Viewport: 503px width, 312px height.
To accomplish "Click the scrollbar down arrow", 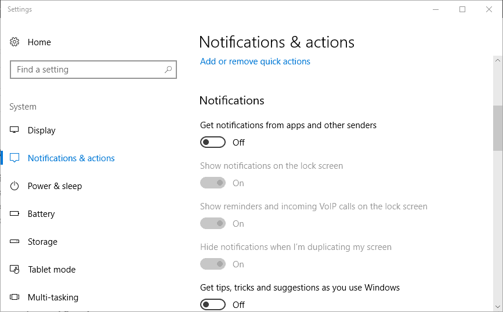I will click(498, 307).
